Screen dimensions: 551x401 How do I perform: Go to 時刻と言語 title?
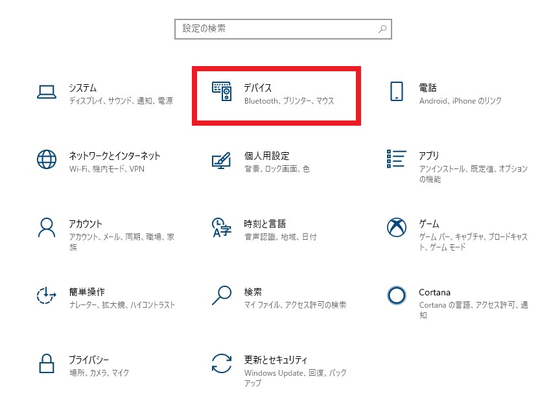pos(265,223)
